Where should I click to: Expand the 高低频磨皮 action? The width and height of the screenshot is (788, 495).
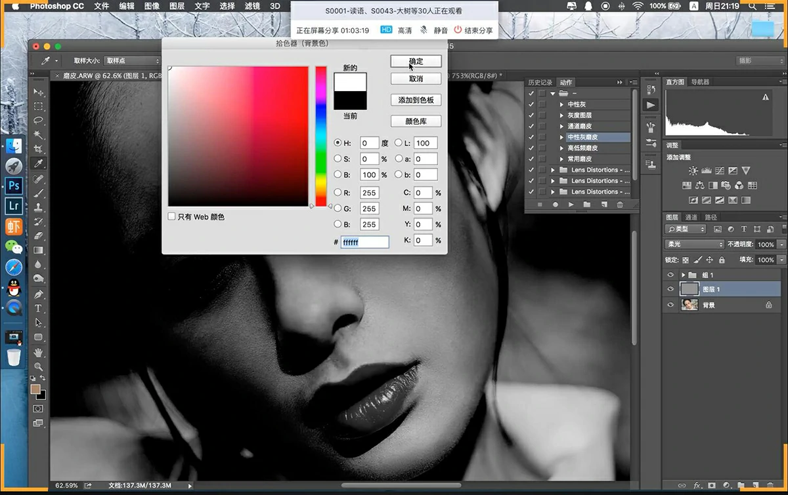tap(561, 148)
